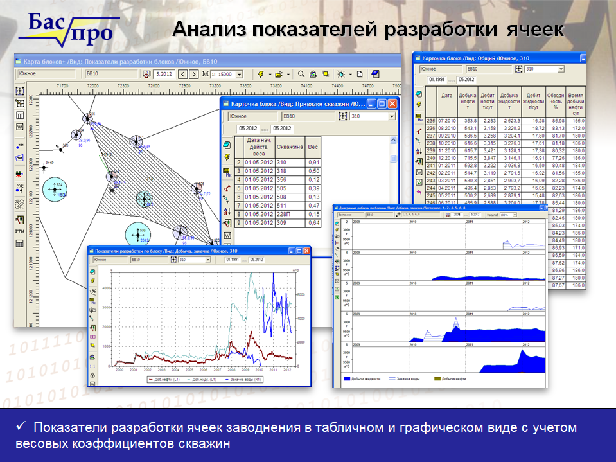616x462 pixels.
Task: Open block 310 dropdown in the Общий card window
Action: [561, 69]
